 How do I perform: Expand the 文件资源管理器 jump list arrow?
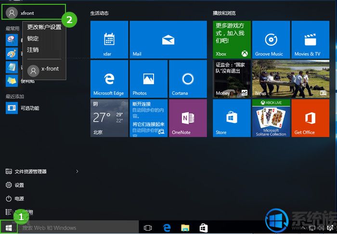coord(77,172)
